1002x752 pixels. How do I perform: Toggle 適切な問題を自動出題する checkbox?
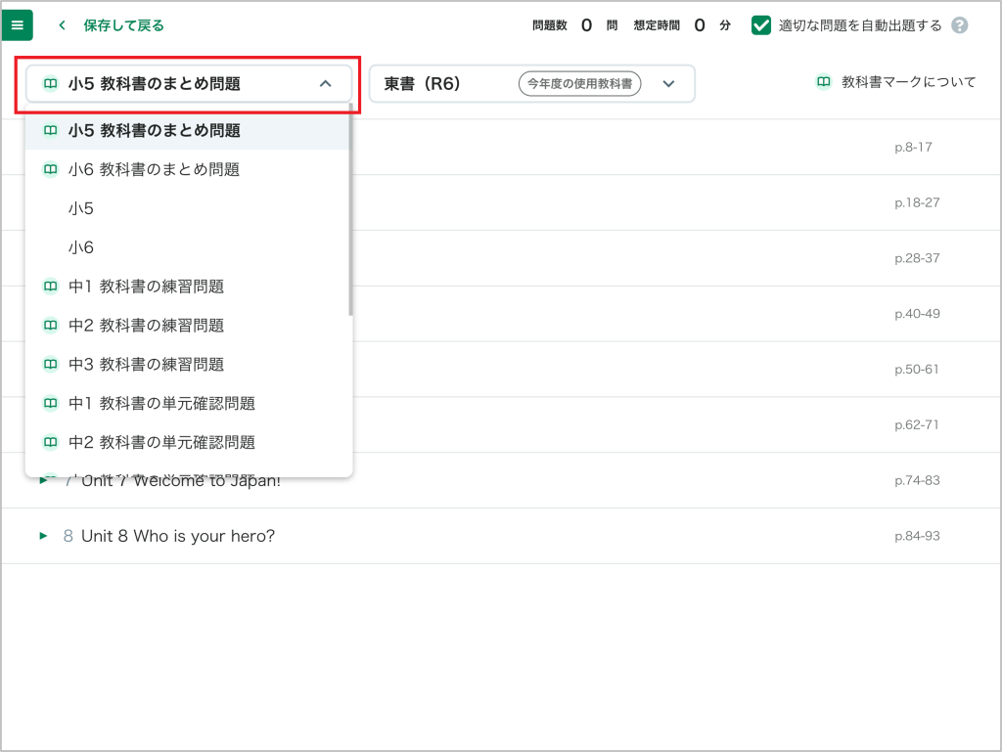(x=761, y=25)
